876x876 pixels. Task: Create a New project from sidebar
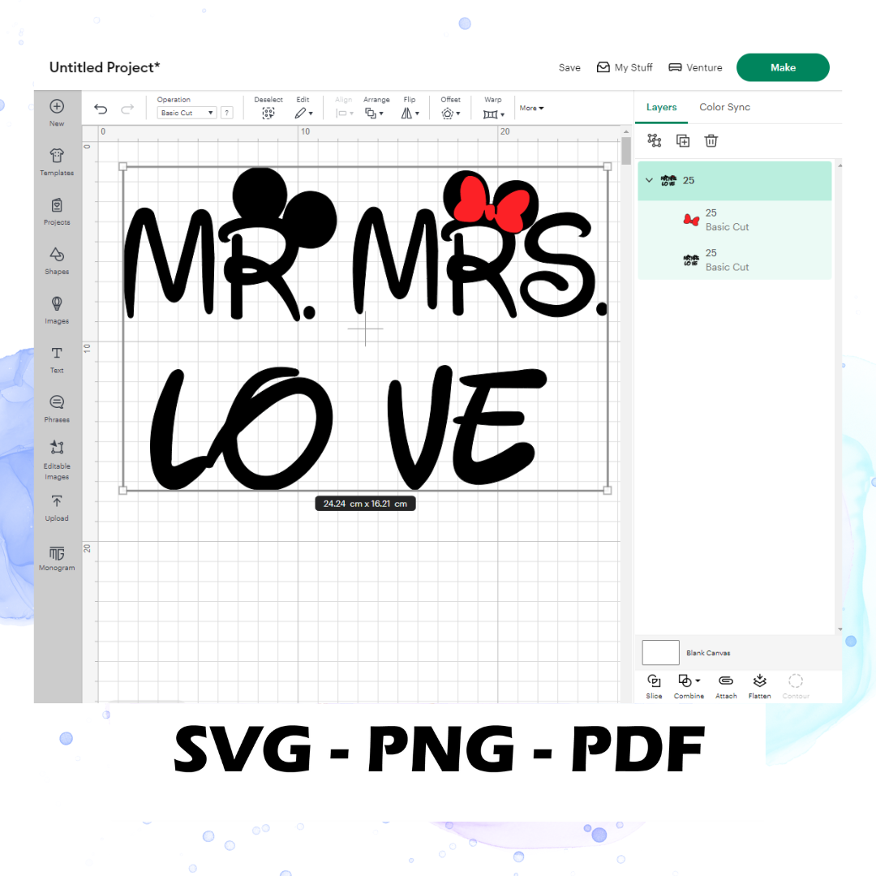pos(57,113)
